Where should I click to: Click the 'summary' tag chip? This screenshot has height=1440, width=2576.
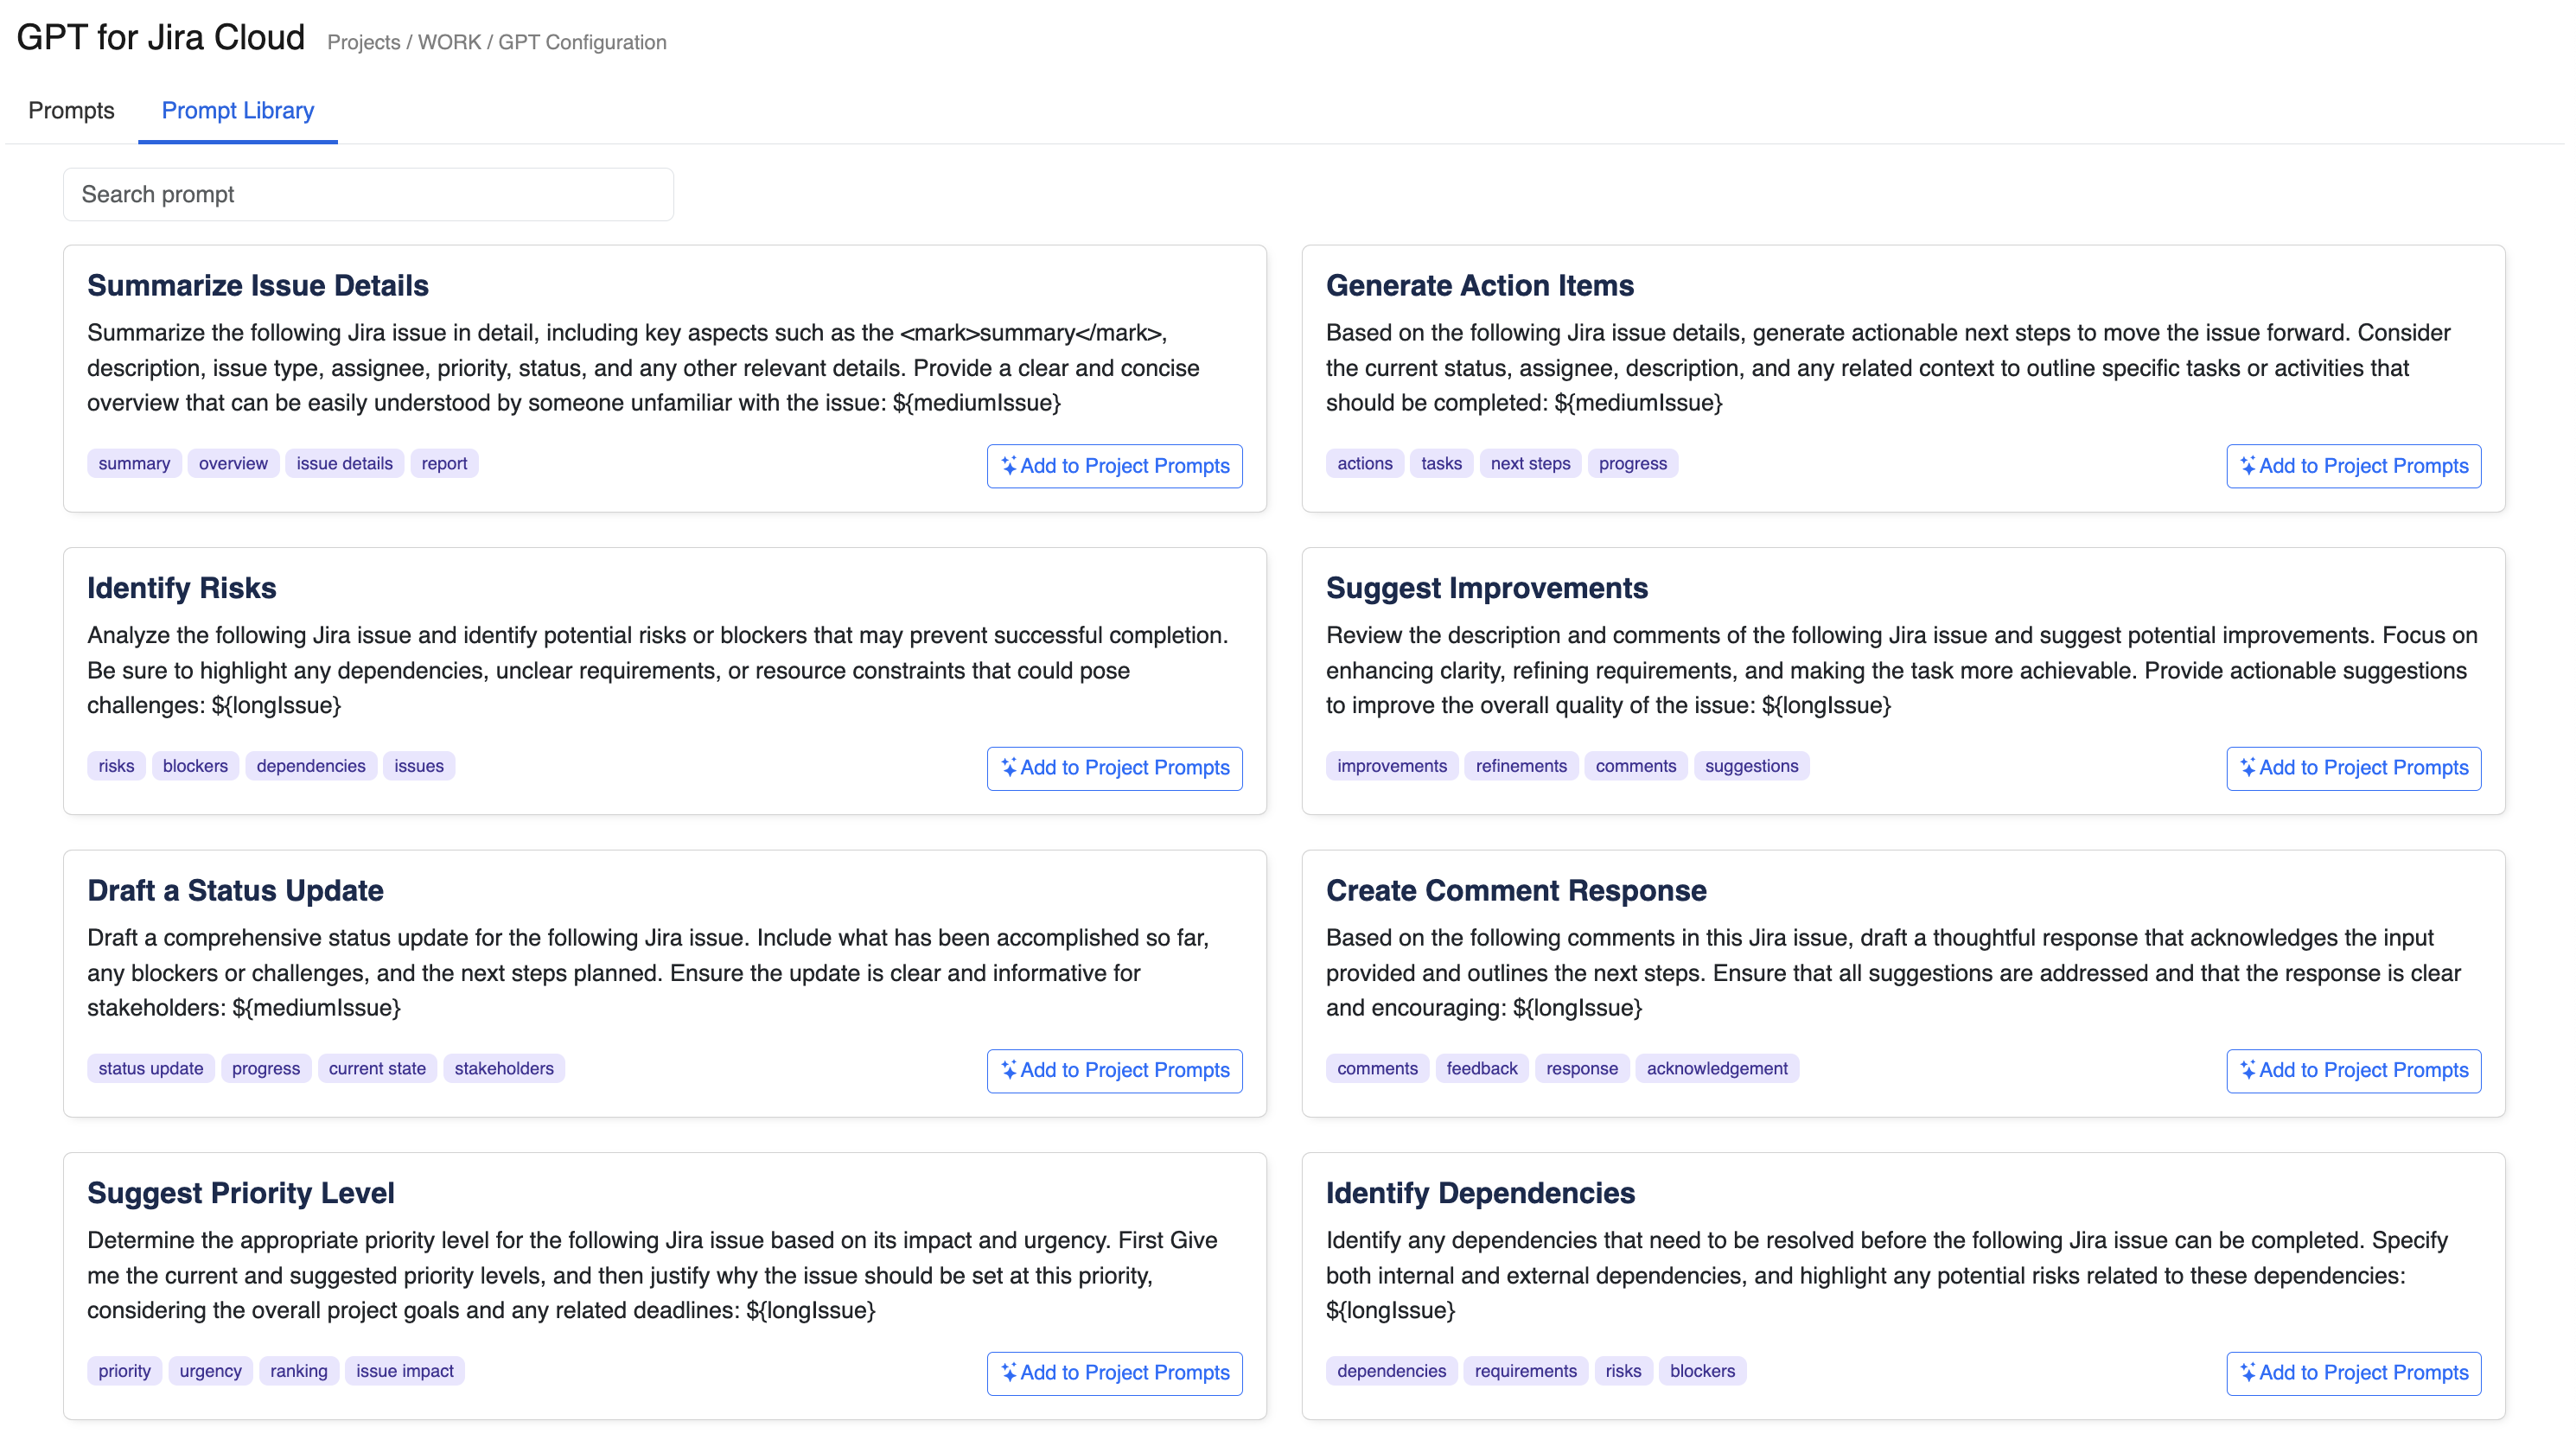(134, 463)
